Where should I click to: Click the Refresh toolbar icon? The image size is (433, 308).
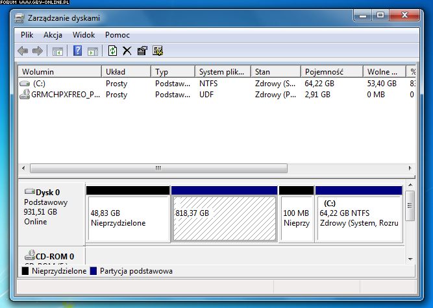pyautogui.click(x=112, y=51)
